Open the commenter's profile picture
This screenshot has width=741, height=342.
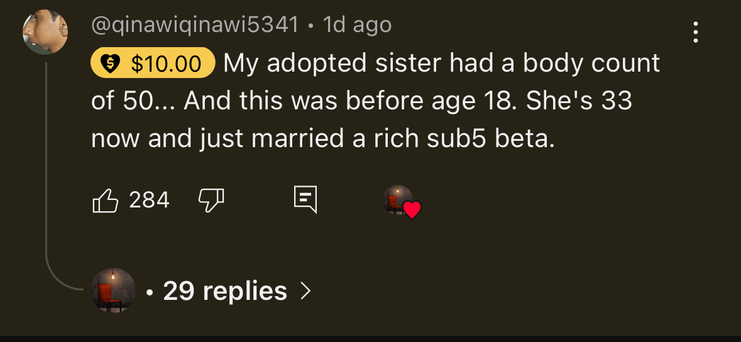pos(45,31)
